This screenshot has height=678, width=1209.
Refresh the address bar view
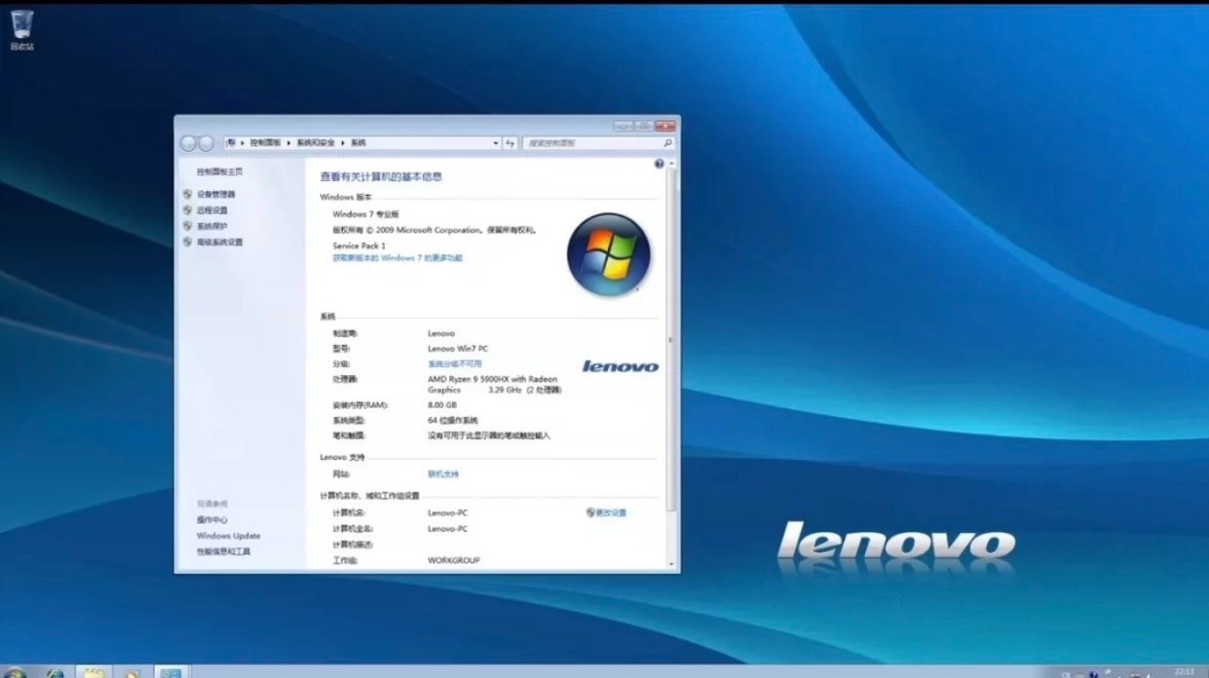[x=510, y=143]
